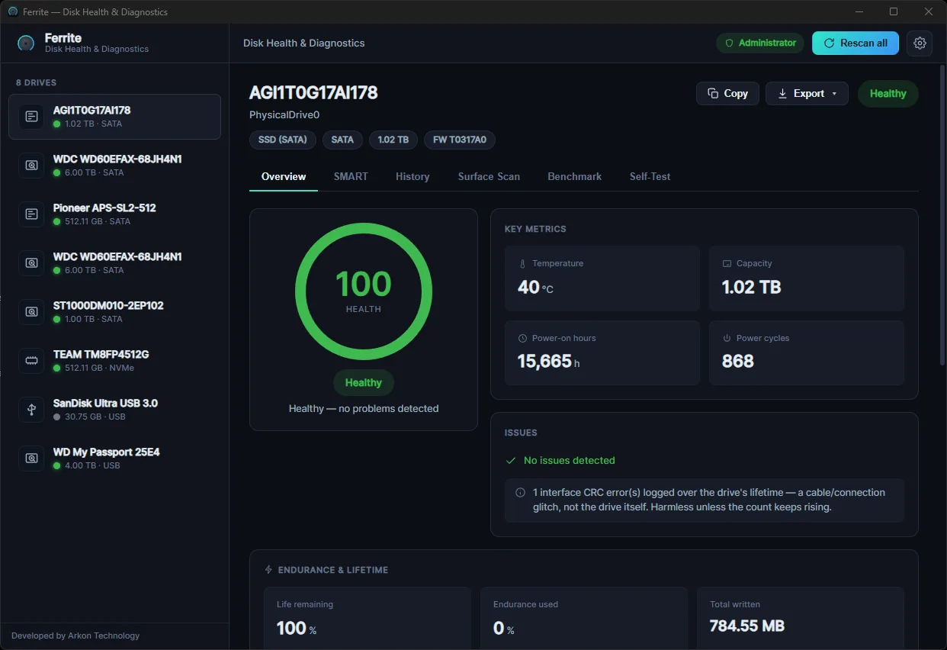The width and height of the screenshot is (947, 650).
Task: Click the Capacity disk icon
Action: click(727, 263)
